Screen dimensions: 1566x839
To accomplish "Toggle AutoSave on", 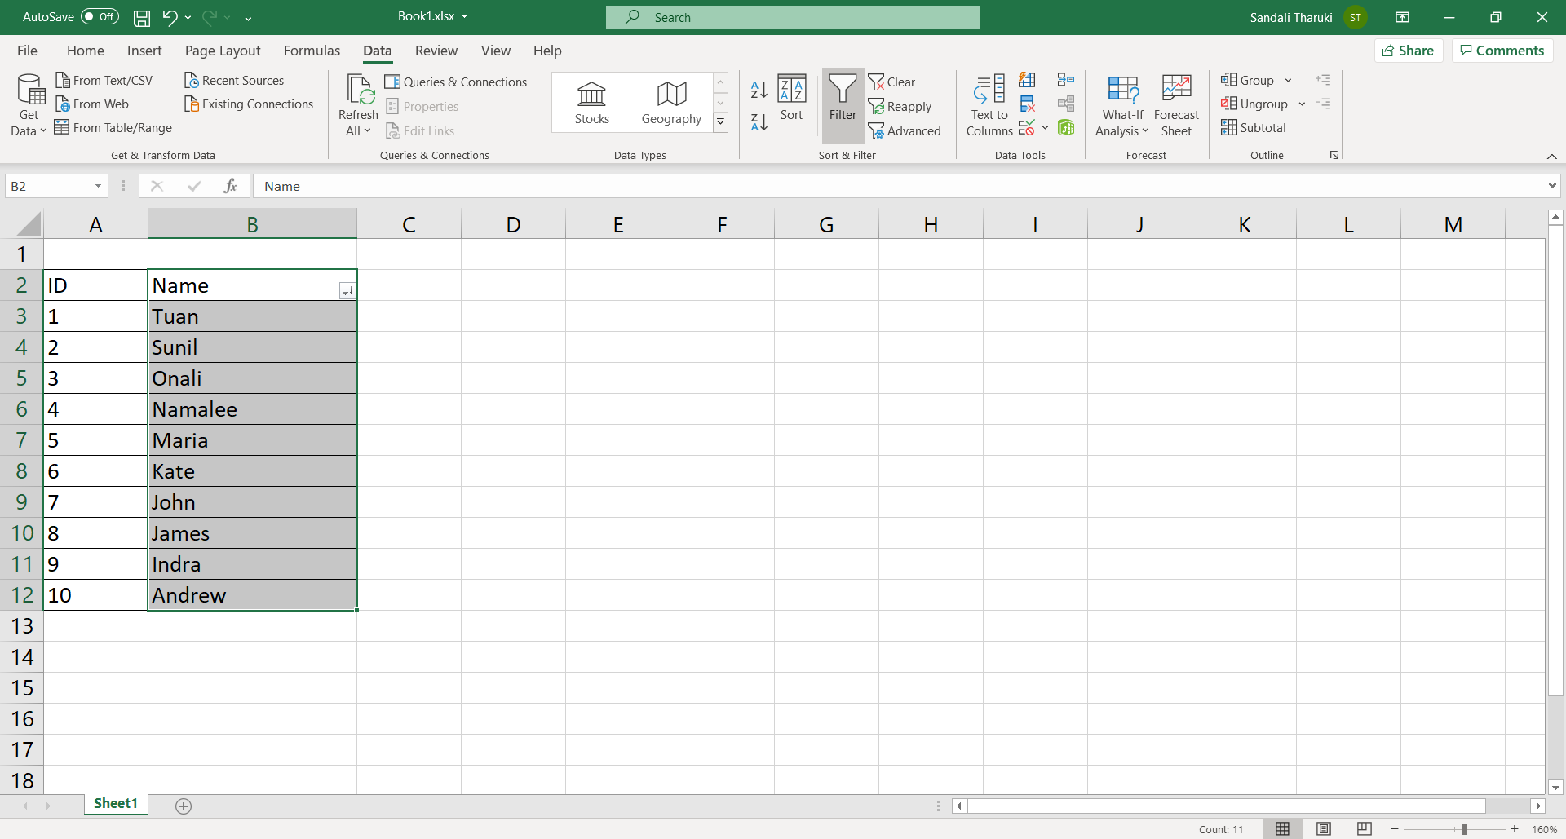I will tap(98, 16).
